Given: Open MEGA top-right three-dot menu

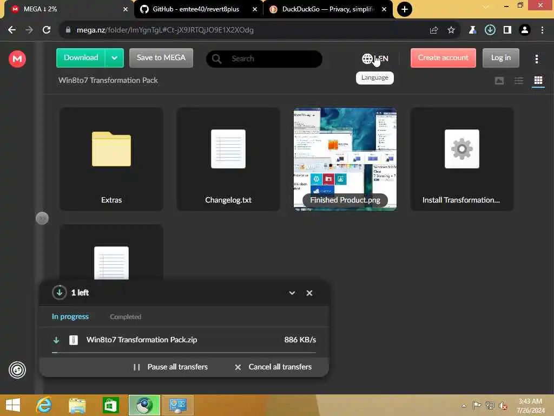Looking at the screenshot, I should coord(536,59).
